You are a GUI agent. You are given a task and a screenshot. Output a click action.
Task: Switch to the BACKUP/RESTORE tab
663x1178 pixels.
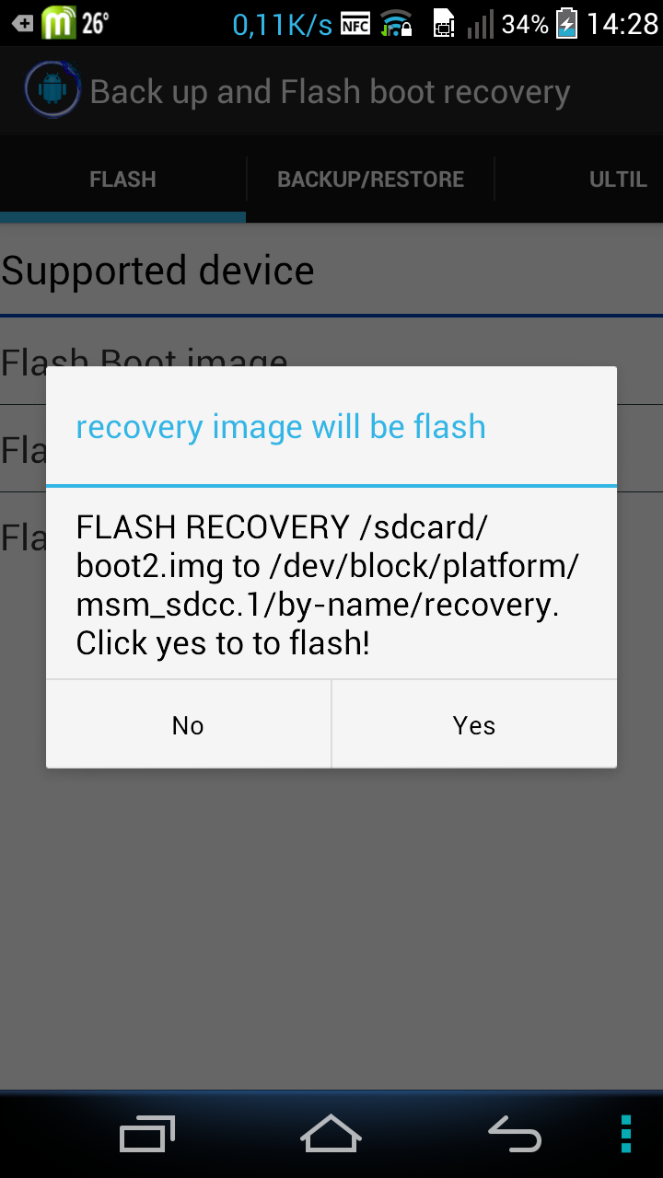[x=370, y=179]
